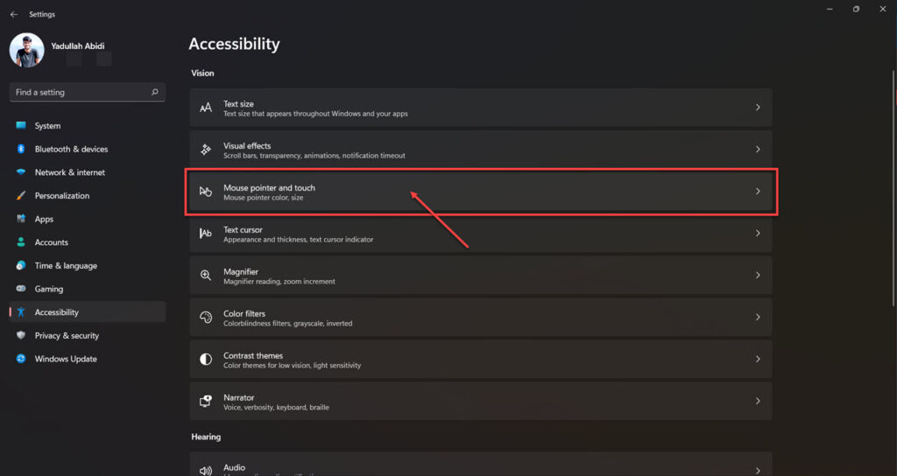This screenshot has width=897, height=476.
Task: Click the Visual effects sparkle icon
Action: [x=205, y=149]
